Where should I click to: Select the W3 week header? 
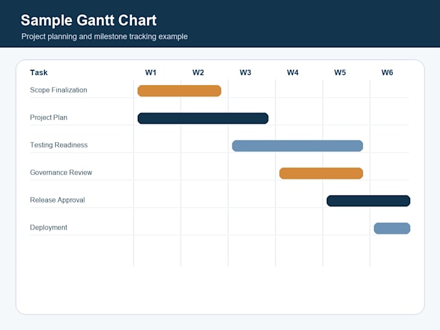245,72
